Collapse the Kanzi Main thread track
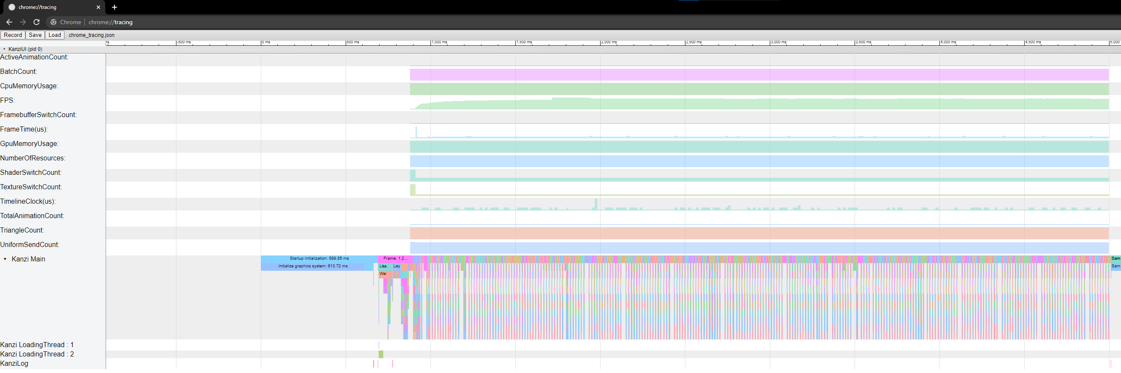 point(5,260)
